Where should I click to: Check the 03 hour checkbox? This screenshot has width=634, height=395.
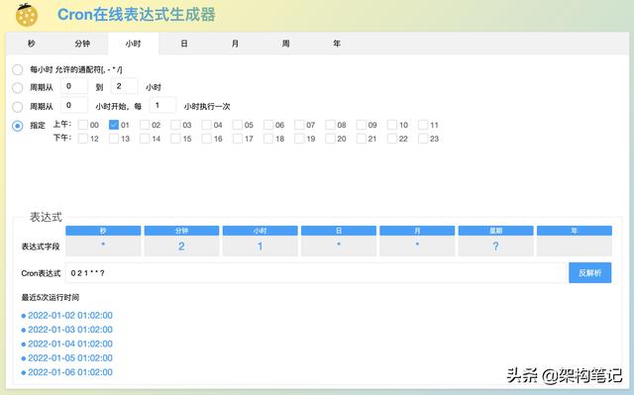(x=175, y=125)
